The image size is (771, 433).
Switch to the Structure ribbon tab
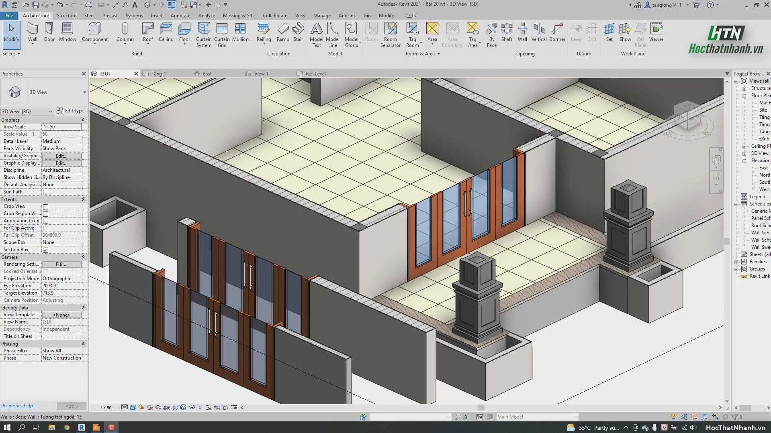(66, 16)
